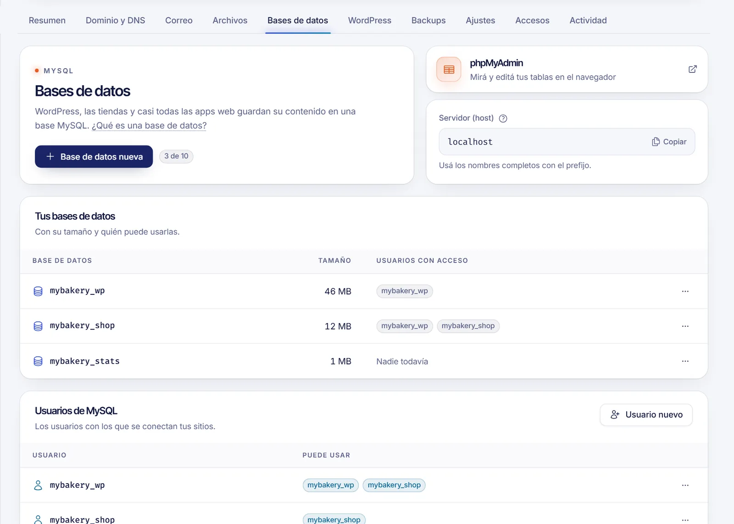
Task: Click mybakery_wp chip in mybakery_wp user row
Action: pos(331,485)
